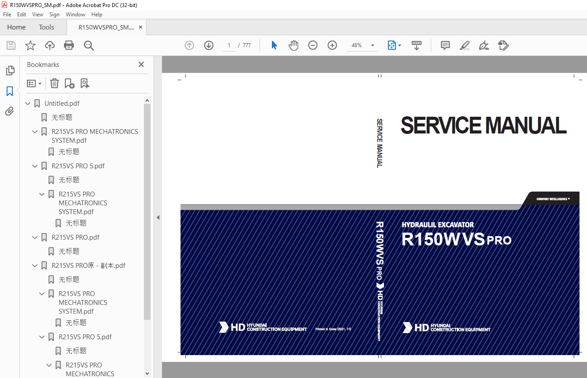587x378 pixels.
Task: Open the Sign document tool
Action: coord(484,45)
